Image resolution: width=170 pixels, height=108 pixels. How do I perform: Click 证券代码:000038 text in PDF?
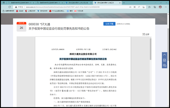pos(58,49)
